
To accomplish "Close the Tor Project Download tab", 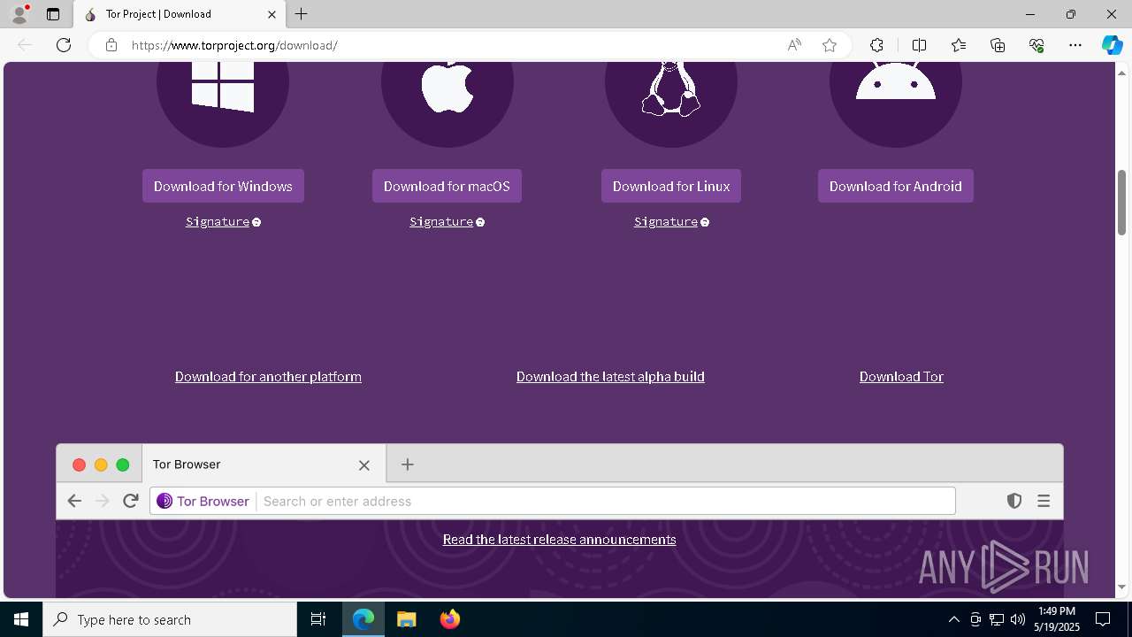I will 272,14.
